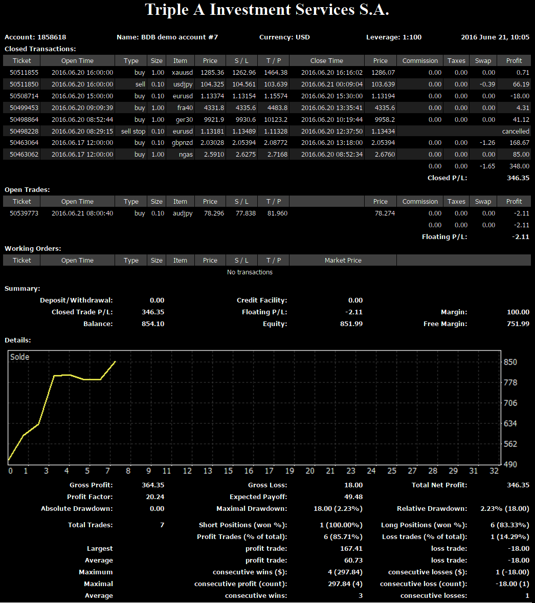Click the Profit Factor value 20.24
535x603 pixels.
[155, 497]
